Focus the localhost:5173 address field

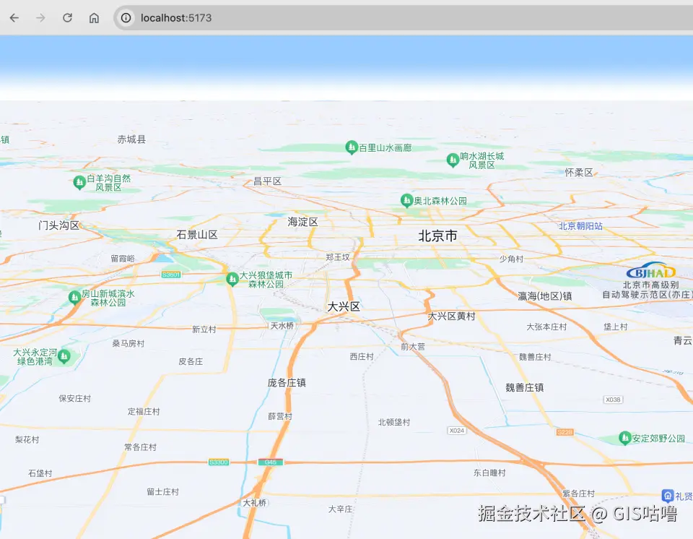point(176,17)
